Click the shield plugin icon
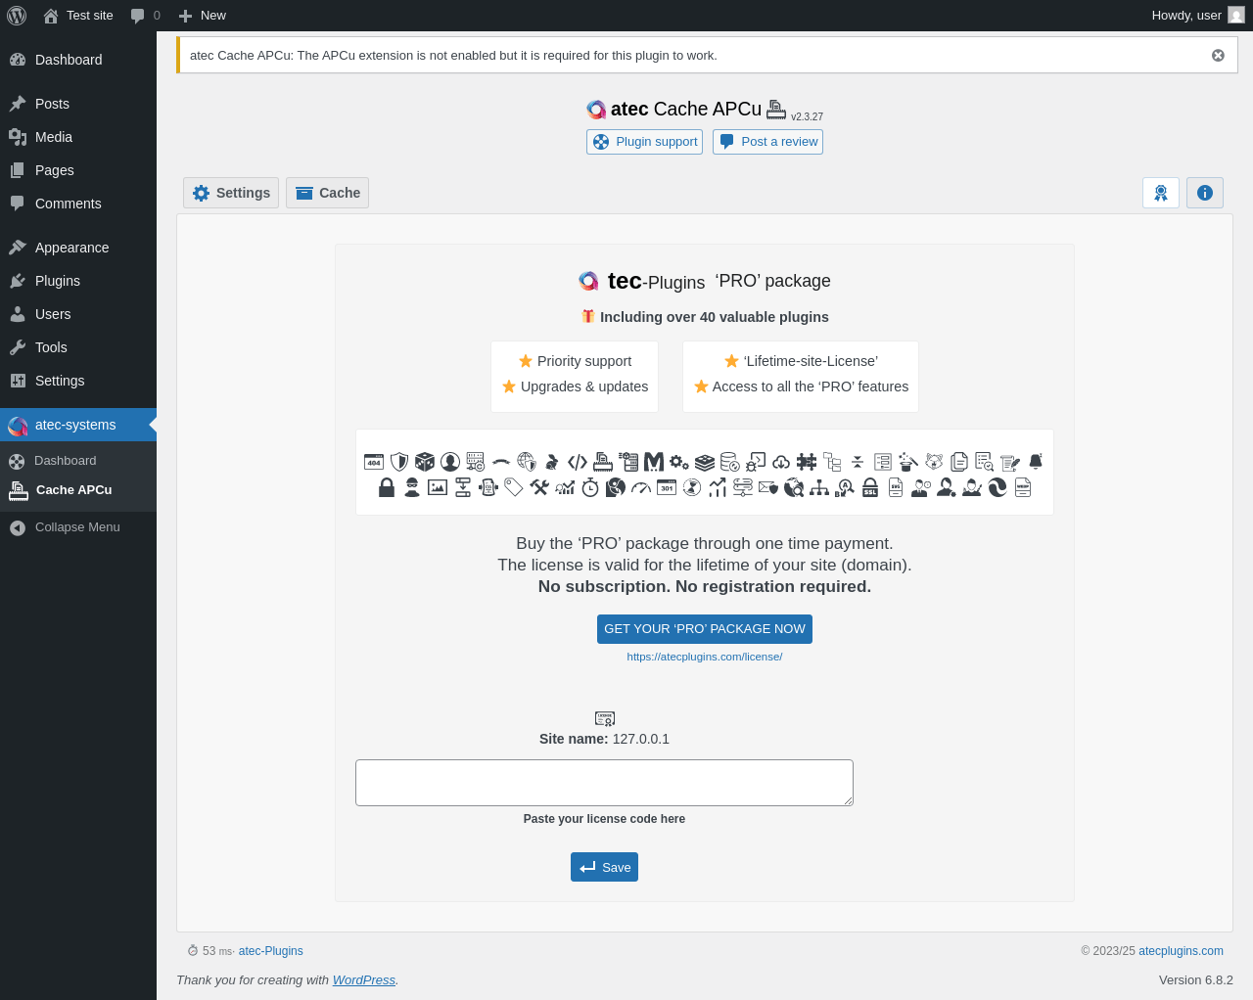This screenshot has height=1000, width=1253. (x=399, y=462)
